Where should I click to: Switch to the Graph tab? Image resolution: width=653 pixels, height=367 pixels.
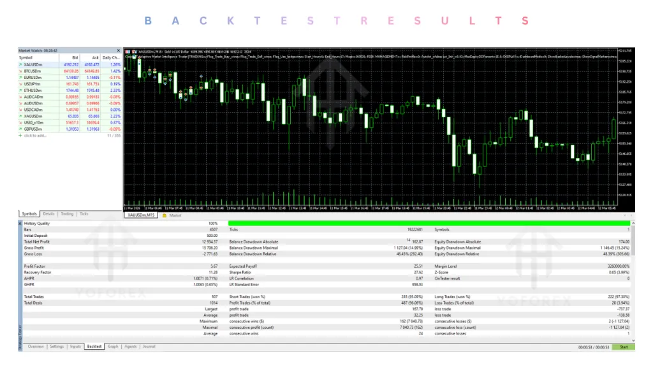[x=113, y=347]
